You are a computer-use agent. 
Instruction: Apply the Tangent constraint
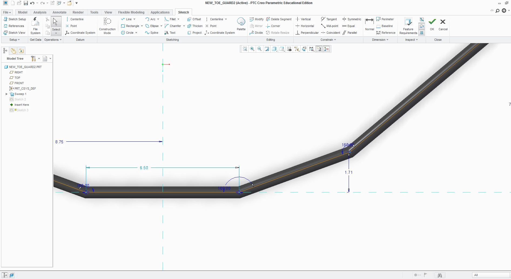329,19
